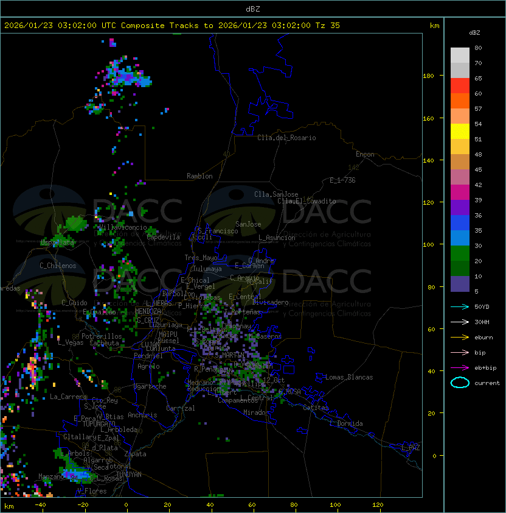Viewport: 506px width, 513px height.
Task: Click the E_1-736 map label
Action: pyautogui.click(x=342, y=180)
